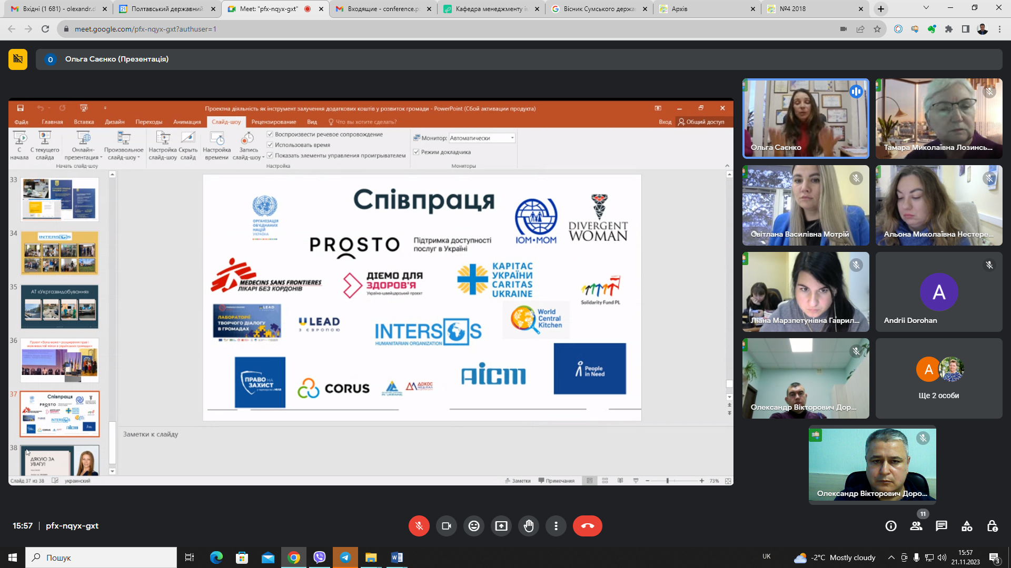The height and width of the screenshot is (568, 1011).
Task: Toggle camera in Meet call controls
Action: [x=447, y=526]
